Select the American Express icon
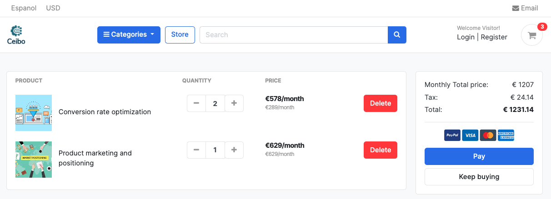The width and height of the screenshot is (551, 199). [x=506, y=135]
